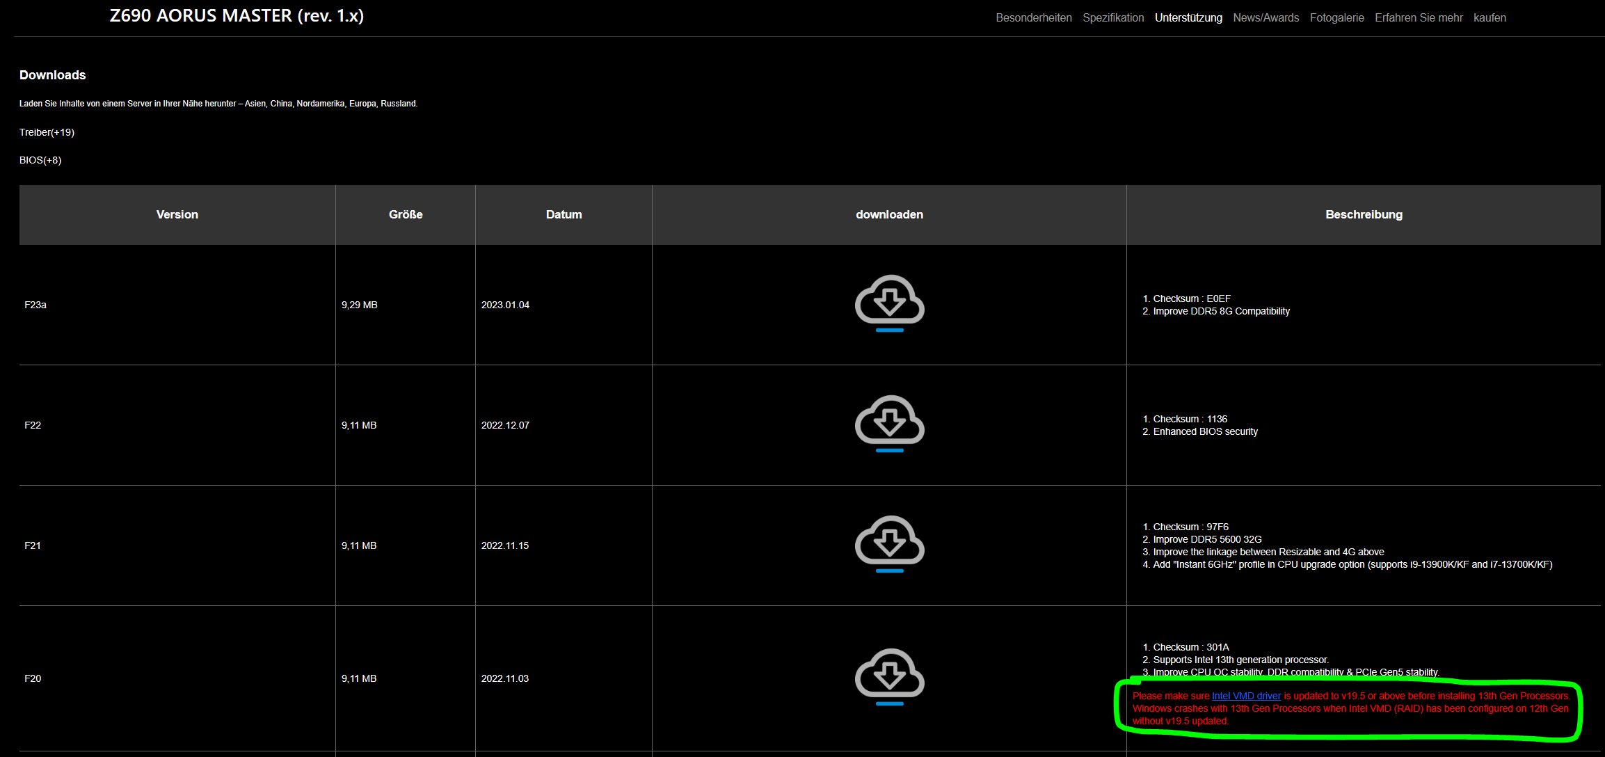
Task: Click the Beschreibung column header
Action: [1364, 214]
